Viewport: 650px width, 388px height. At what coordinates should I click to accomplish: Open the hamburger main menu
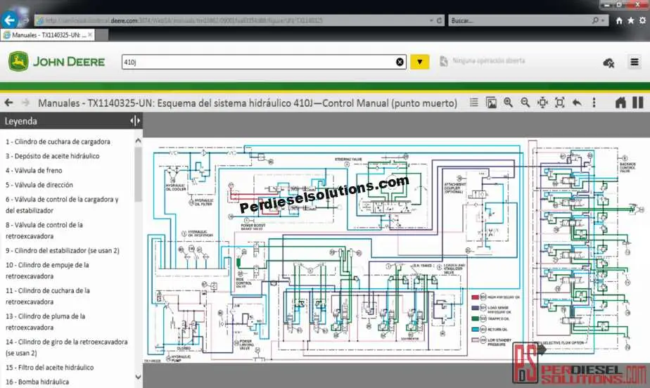(635, 62)
